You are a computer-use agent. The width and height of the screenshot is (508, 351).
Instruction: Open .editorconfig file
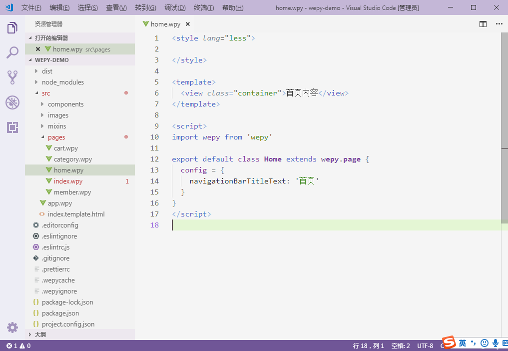[80, 225]
